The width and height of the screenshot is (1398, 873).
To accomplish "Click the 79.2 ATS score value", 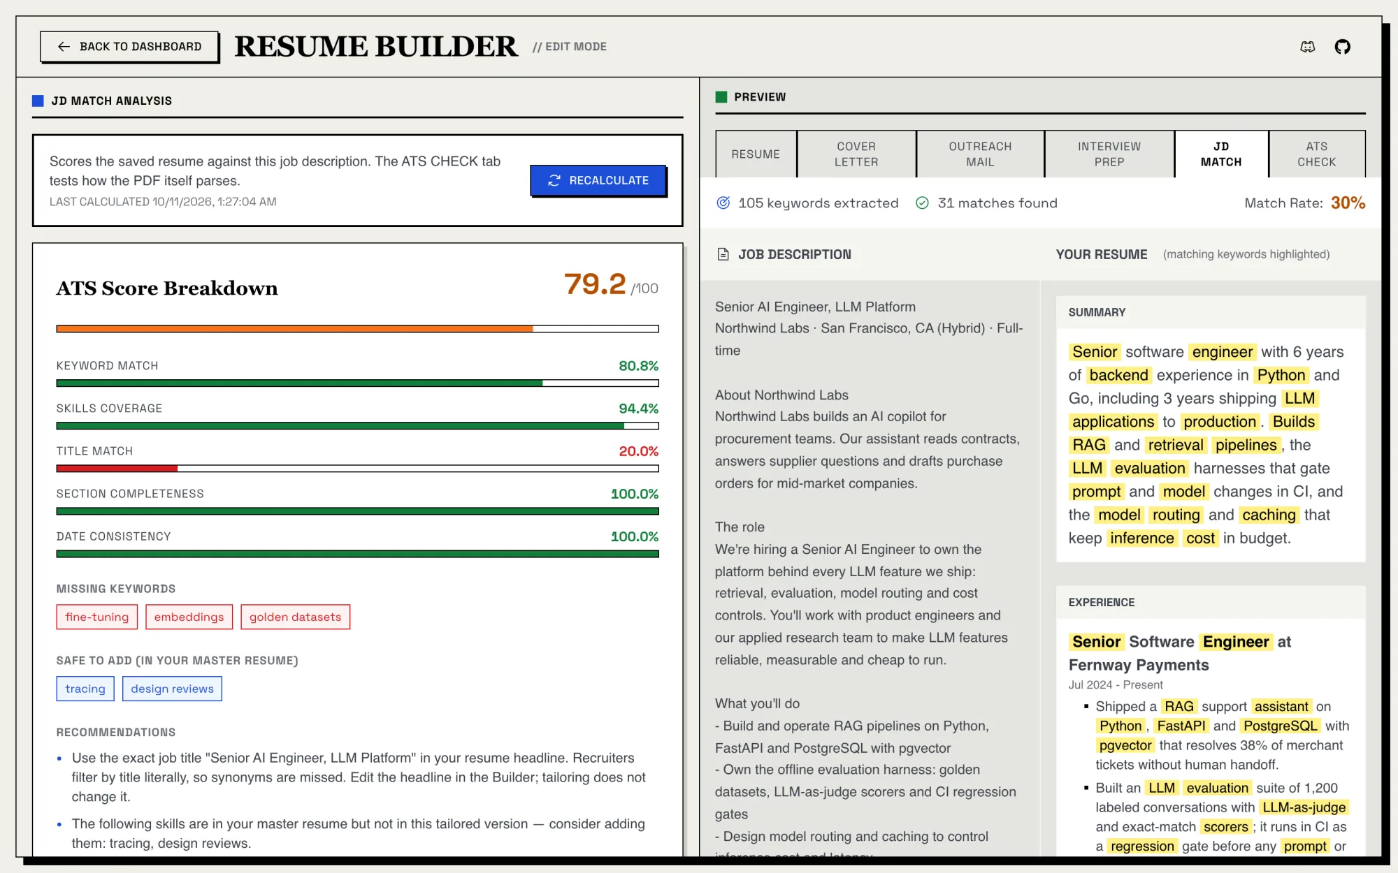I will click(x=595, y=284).
